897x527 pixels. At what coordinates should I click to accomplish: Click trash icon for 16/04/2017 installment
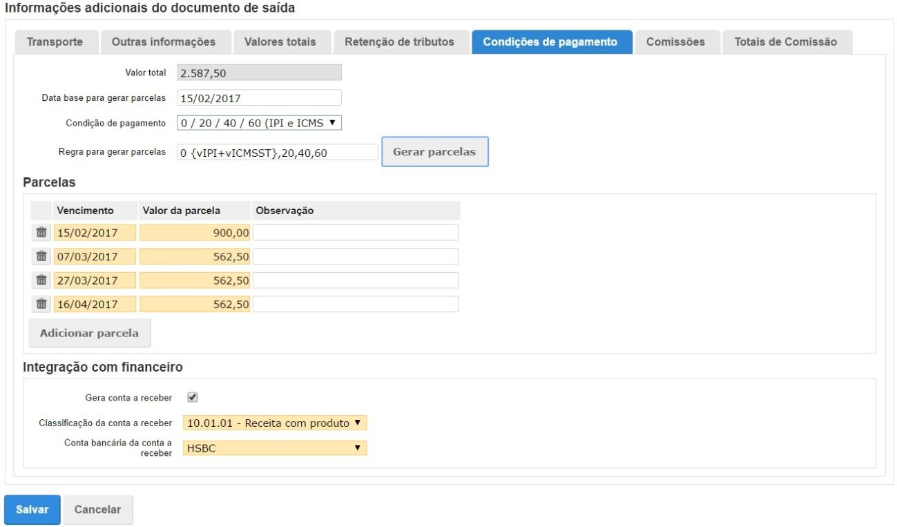(41, 304)
